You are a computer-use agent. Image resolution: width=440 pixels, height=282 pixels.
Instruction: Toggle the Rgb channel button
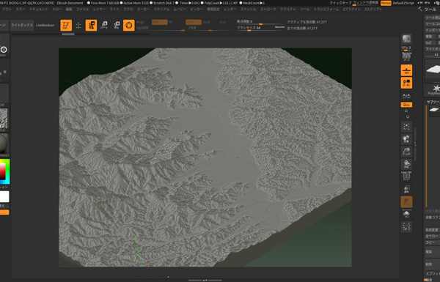(x=160, y=22)
